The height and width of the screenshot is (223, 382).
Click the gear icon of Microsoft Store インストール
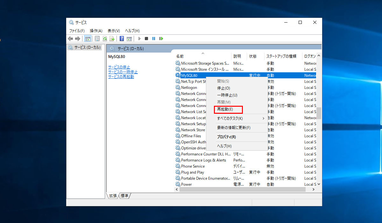point(178,69)
